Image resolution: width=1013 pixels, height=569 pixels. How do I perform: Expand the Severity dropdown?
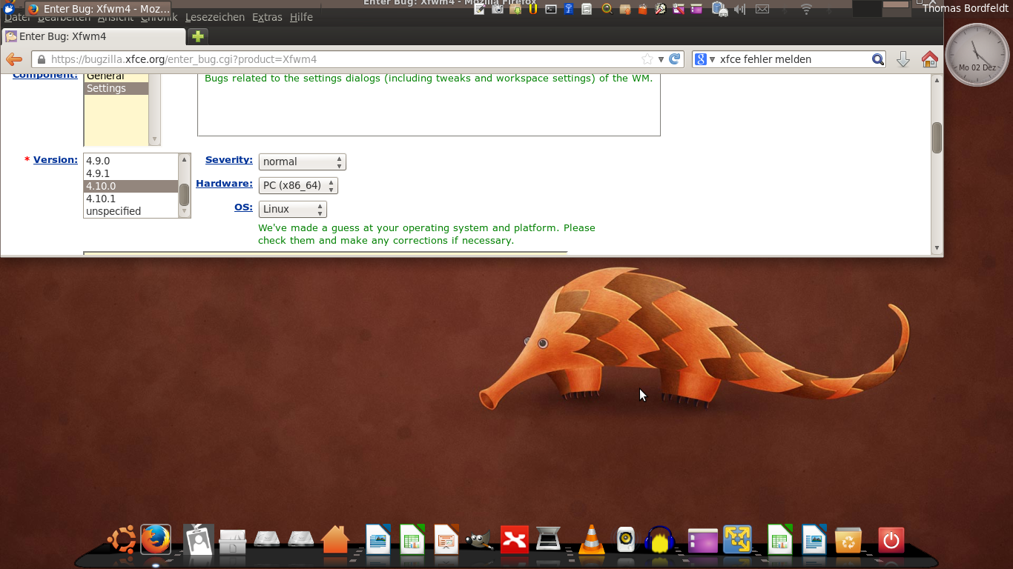tap(302, 162)
